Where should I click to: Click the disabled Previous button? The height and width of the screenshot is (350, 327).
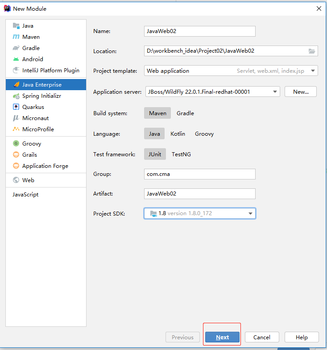[x=183, y=337]
